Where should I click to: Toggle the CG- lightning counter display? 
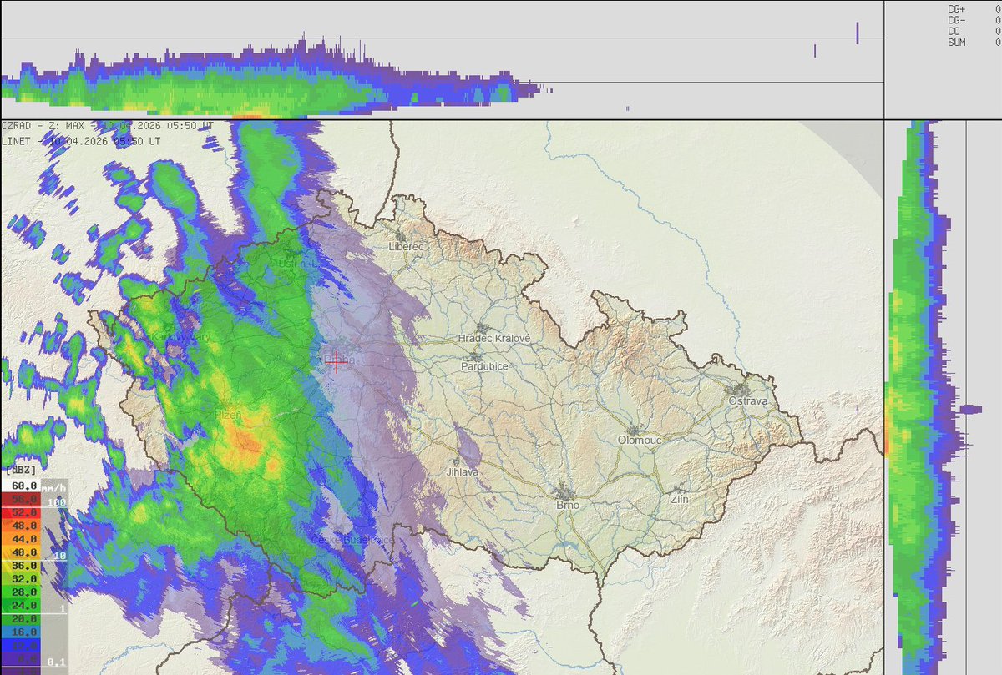pyautogui.click(x=956, y=18)
